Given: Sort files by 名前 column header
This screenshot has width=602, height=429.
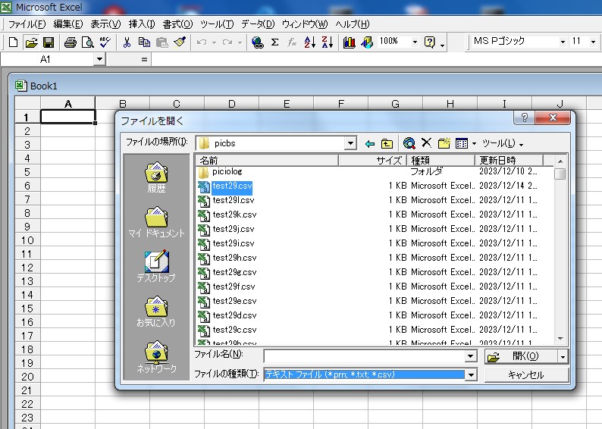Looking at the screenshot, I should click(x=266, y=160).
